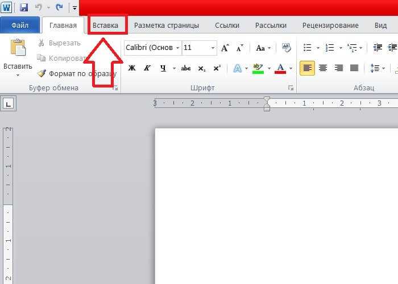The height and width of the screenshot is (284, 398).
Task: Open the Разметка страницы tab
Action: coord(166,26)
